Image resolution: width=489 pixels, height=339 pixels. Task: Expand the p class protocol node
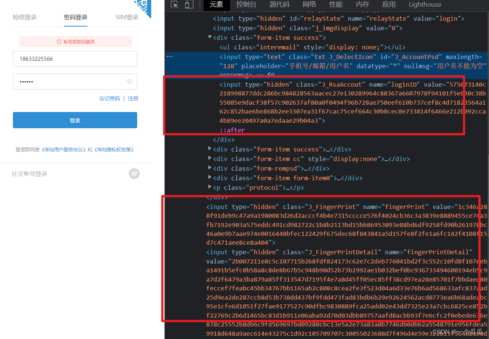(209, 187)
